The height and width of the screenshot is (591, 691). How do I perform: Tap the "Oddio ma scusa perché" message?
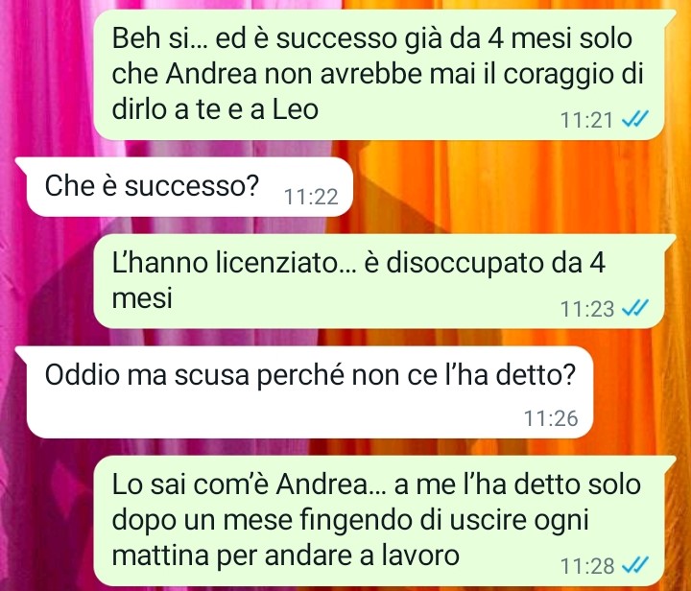pyautogui.click(x=304, y=392)
